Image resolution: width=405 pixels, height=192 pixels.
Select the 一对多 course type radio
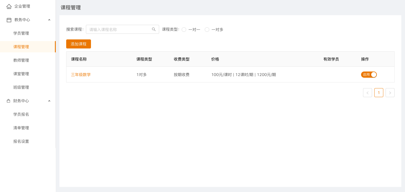point(207,30)
